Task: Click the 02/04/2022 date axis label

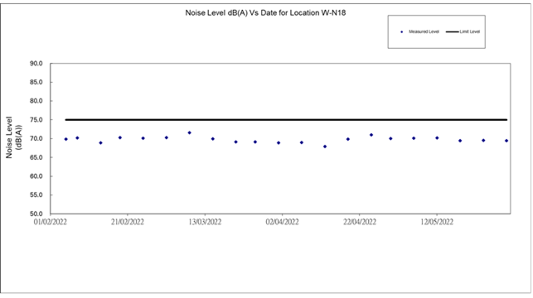Action: [282, 222]
